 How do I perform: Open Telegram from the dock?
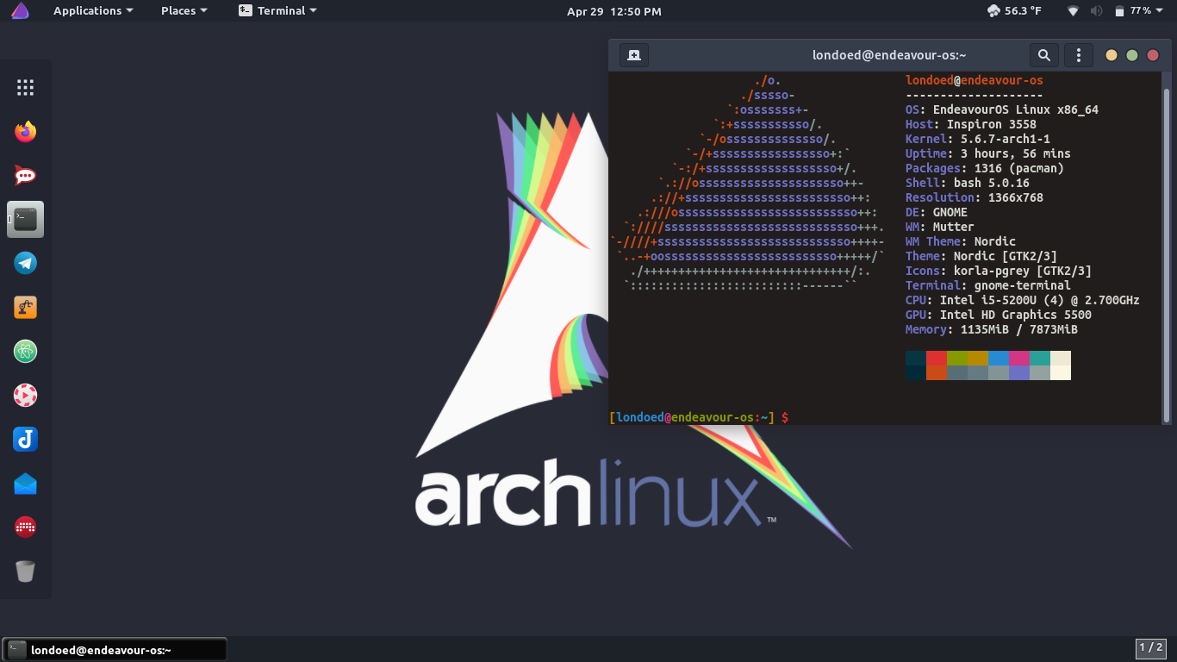pos(25,264)
